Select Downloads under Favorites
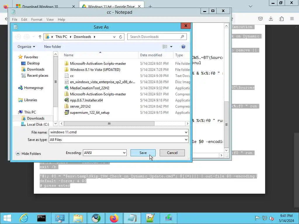299x224 pixels. [x=36, y=69]
